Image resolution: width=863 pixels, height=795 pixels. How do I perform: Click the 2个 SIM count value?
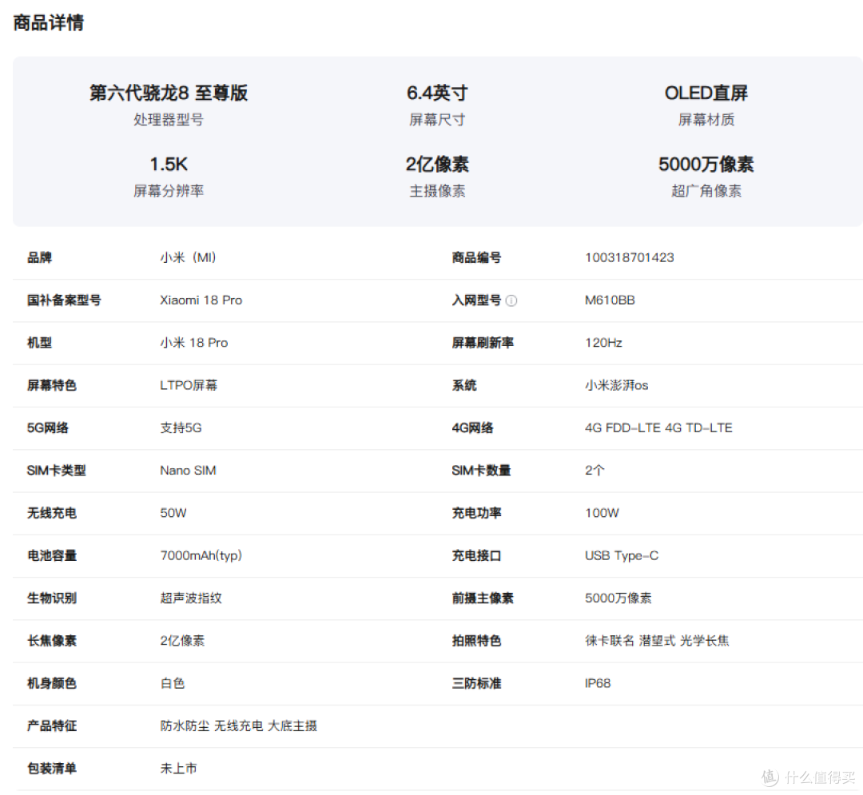point(595,471)
